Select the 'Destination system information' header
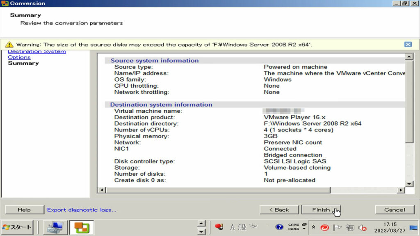The image size is (420, 236). coord(161,104)
